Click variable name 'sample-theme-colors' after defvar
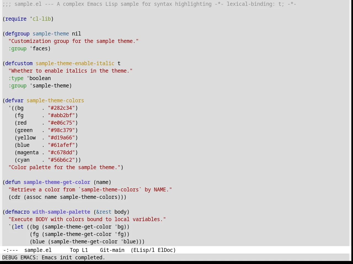The height and width of the screenshot is (264, 353). pyautogui.click(x=55, y=100)
